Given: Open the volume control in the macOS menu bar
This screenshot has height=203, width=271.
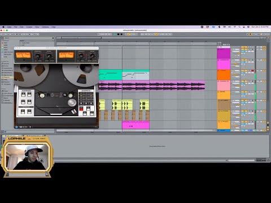Looking at the screenshot, I should coord(230,27).
